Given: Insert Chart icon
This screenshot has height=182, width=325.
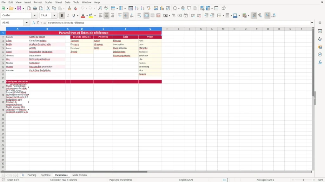Looking at the screenshot, I should [162, 8].
